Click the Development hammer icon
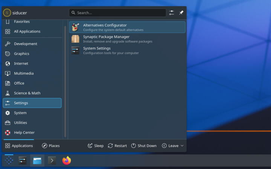The image size is (271, 169). [8, 44]
